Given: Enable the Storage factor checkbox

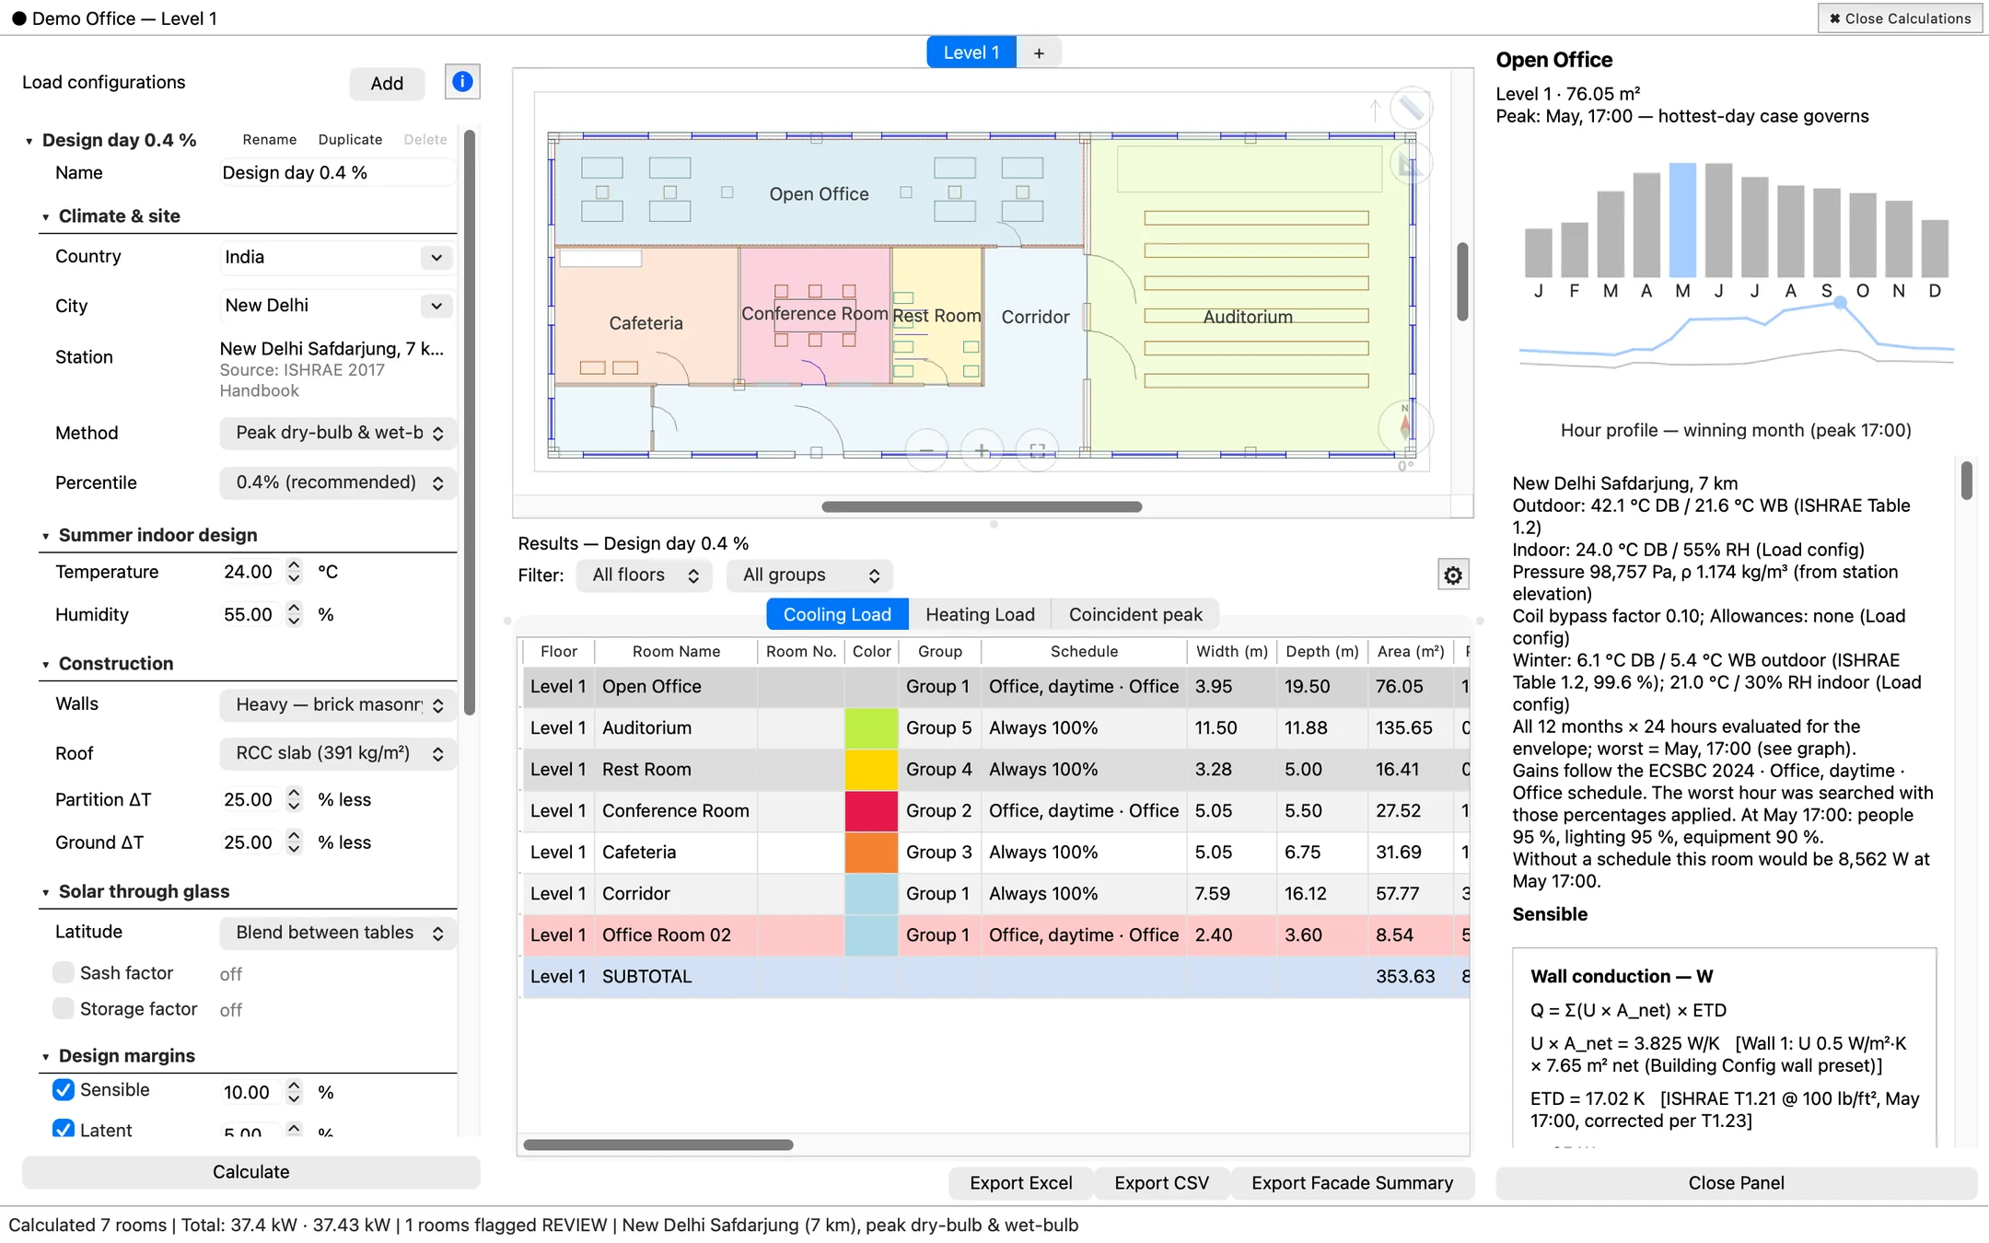Looking at the screenshot, I should (x=64, y=1008).
